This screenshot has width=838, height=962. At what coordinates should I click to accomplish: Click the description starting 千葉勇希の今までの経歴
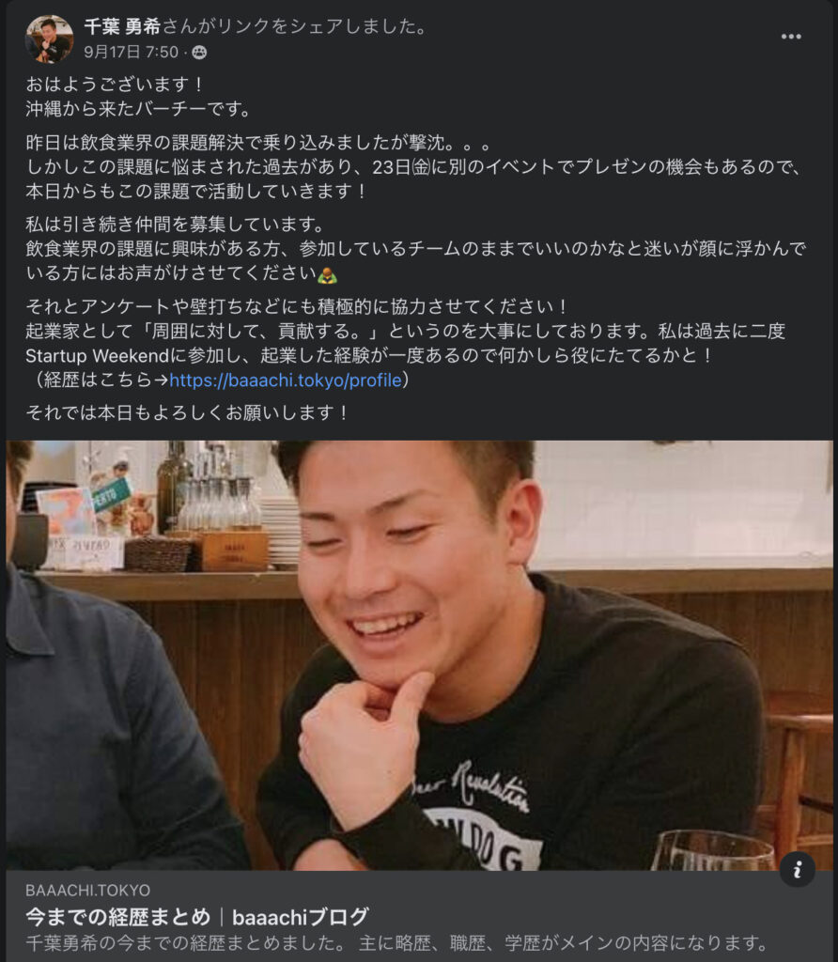coord(396,943)
